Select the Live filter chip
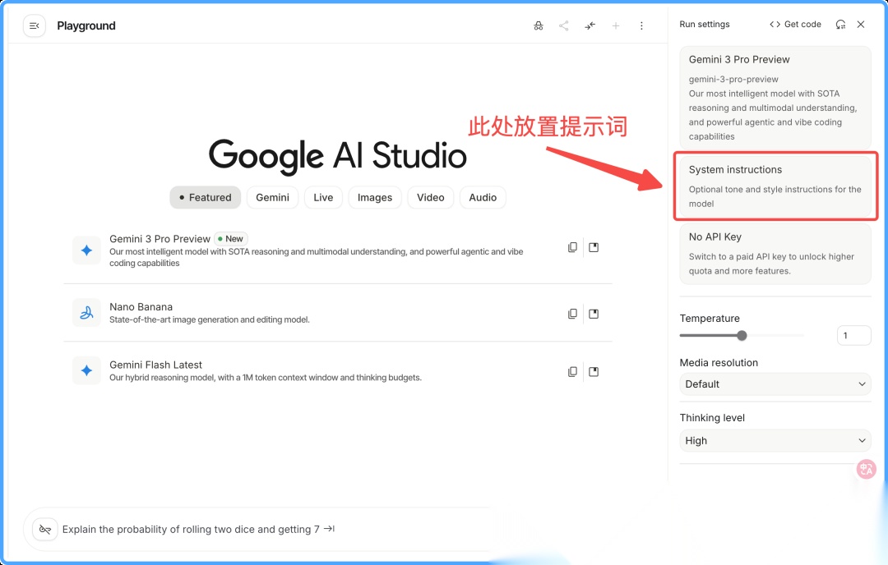 point(323,197)
